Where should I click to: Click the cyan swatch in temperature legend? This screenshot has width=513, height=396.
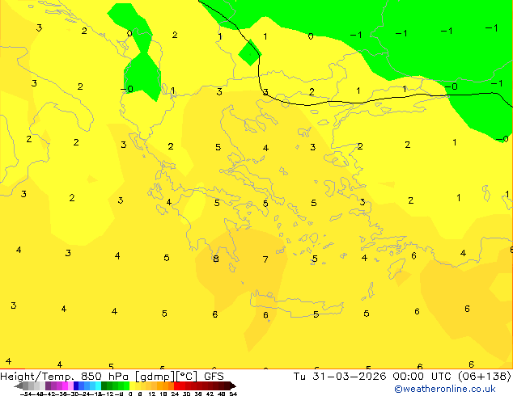coord(98,385)
